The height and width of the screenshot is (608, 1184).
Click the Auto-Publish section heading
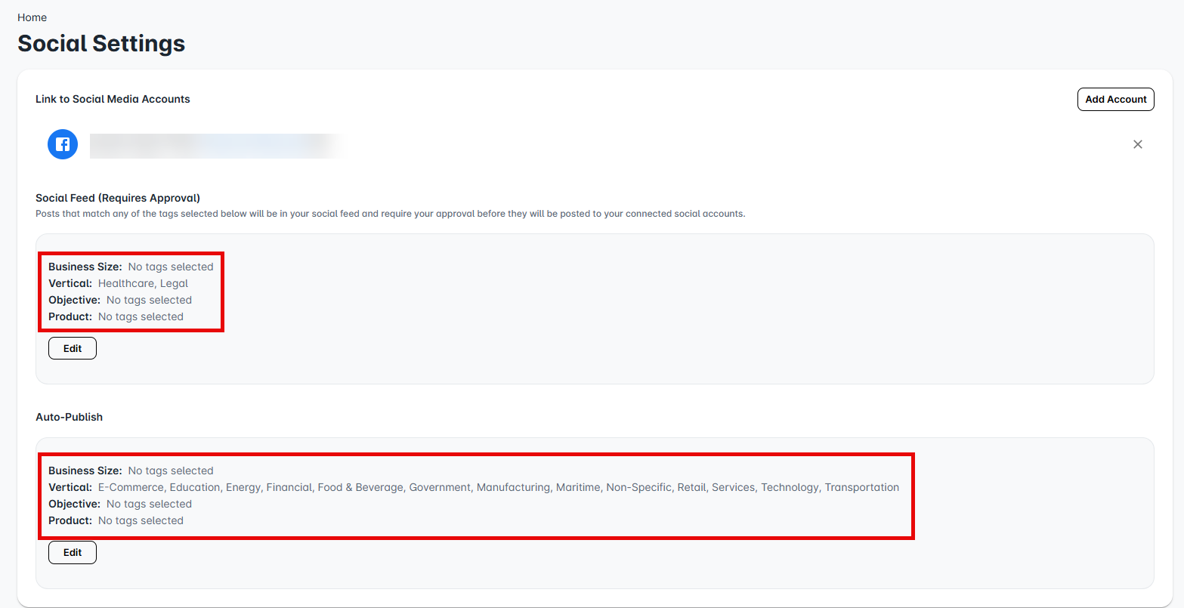(x=69, y=417)
